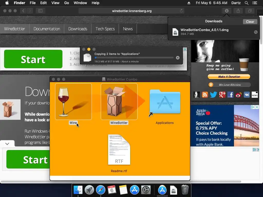Reload the winebottler page

click(x=181, y=11)
